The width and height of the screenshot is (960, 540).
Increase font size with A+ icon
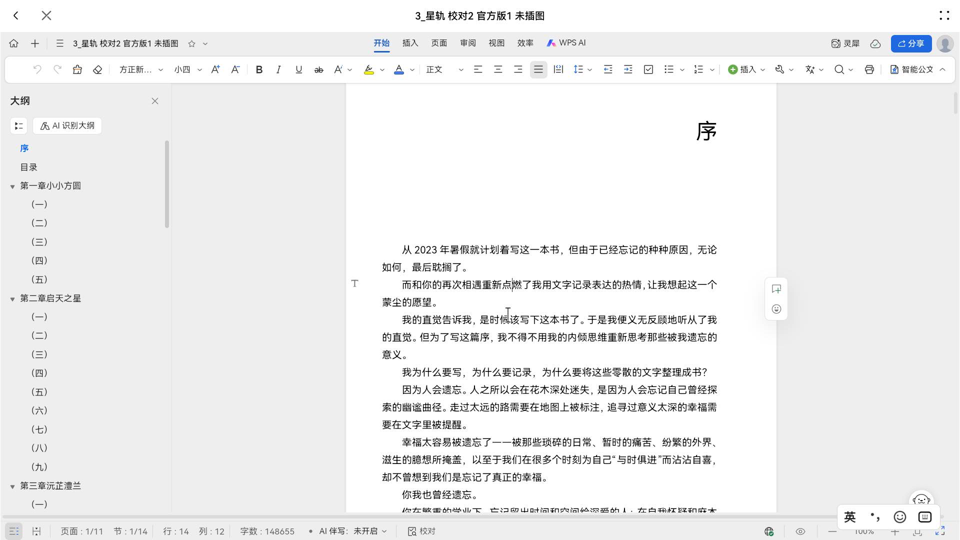[215, 69]
